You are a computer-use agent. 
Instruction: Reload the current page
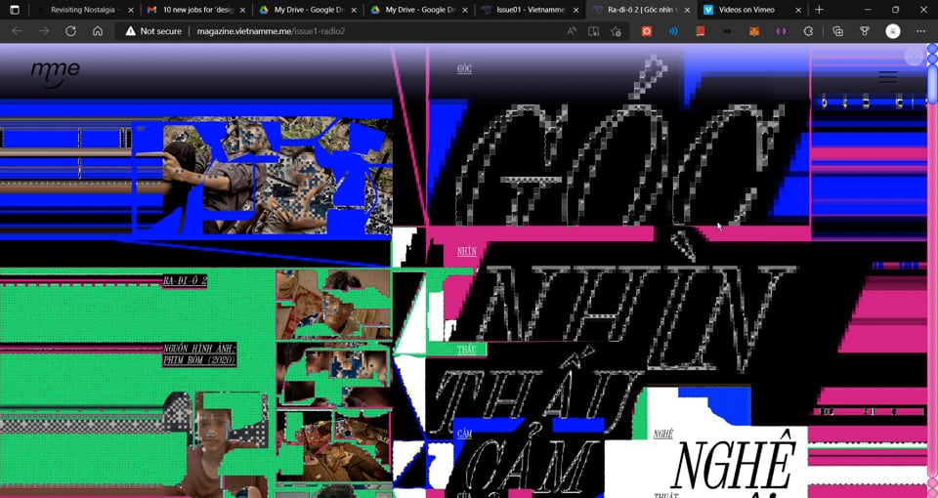tap(70, 31)
